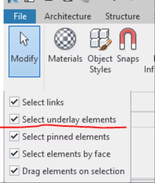Toggle the Select links checkbox
This screenshot has width=155, height=183.
point(14,102)
